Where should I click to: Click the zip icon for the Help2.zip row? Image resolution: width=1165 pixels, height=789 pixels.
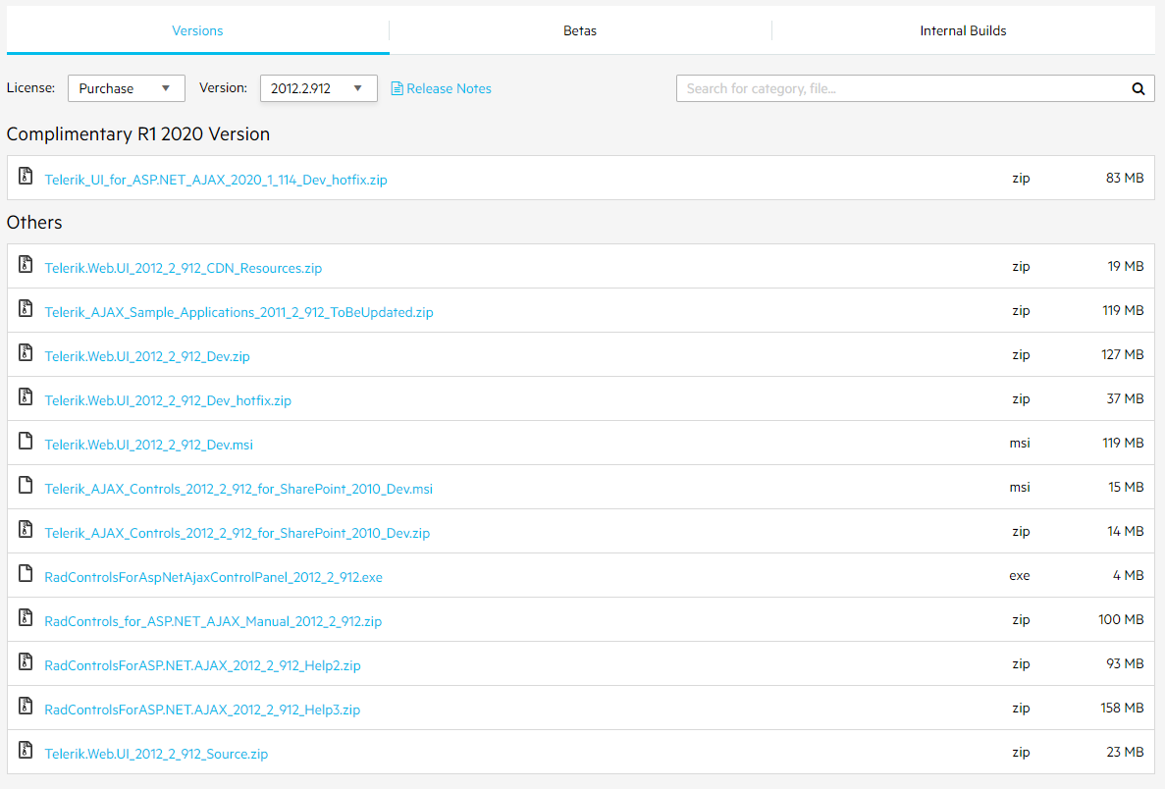tap(26, 662)
